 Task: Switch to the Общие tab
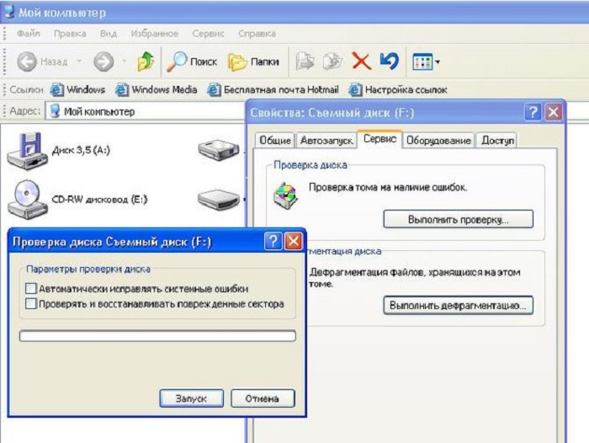[275, 141]
